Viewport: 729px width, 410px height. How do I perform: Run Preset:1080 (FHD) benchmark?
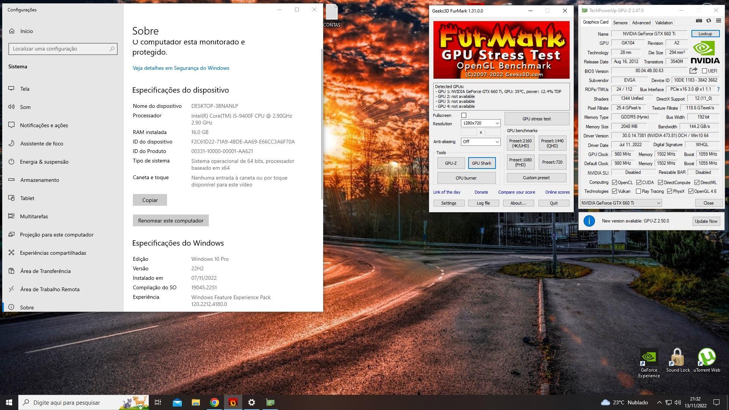click(520, 162)
